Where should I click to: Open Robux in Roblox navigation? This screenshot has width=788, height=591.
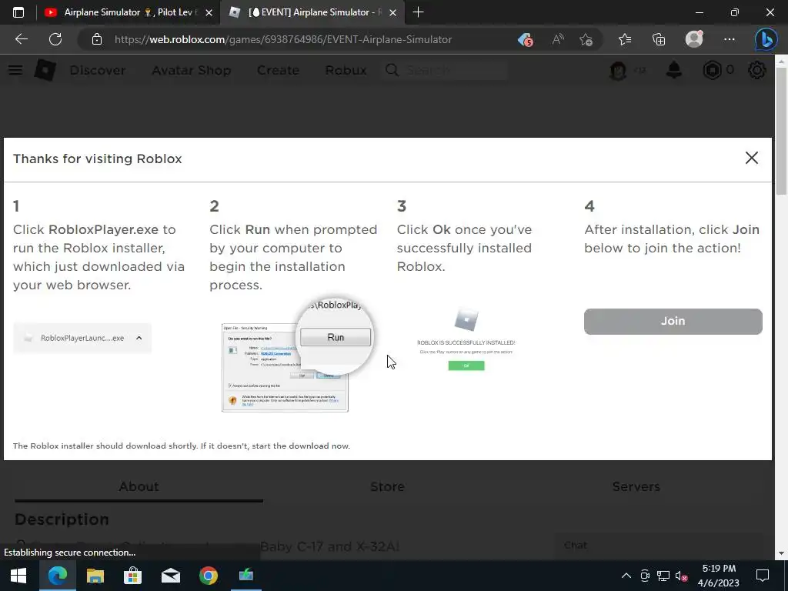(x=346, y=70)
